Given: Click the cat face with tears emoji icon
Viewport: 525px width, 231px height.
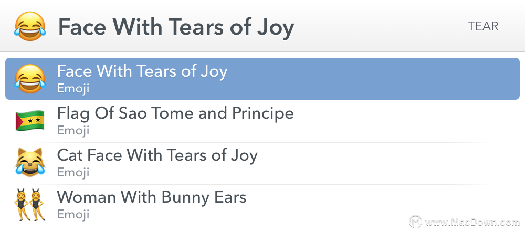Looking at the screenshot, I should pyautogui.click(x=30, y=162).
